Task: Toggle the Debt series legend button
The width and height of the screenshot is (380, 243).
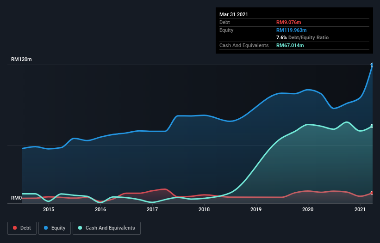Action: click(22, 228)
